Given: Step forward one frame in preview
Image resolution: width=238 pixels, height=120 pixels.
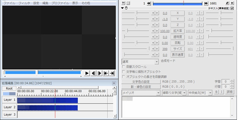Looking at the screenshot, I should click(99, 73).
